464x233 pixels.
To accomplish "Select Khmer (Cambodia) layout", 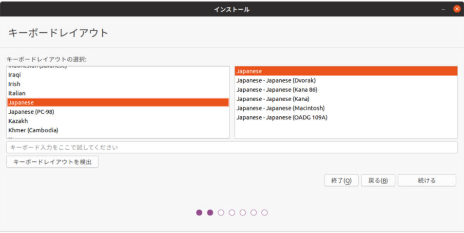I will click(118, 130).
